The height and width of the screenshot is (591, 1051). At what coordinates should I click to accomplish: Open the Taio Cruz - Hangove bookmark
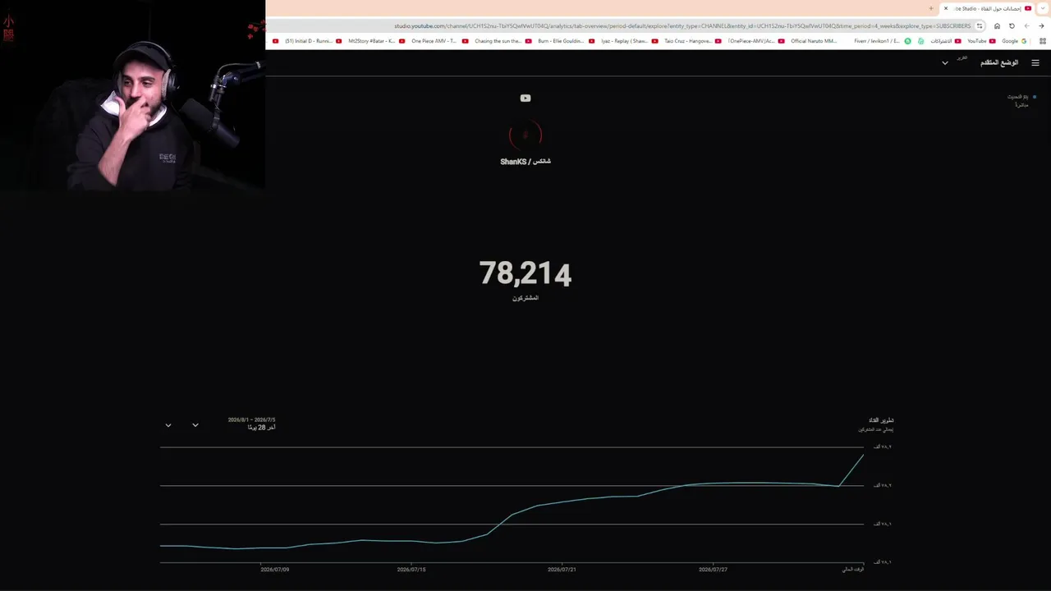point(693,41)
